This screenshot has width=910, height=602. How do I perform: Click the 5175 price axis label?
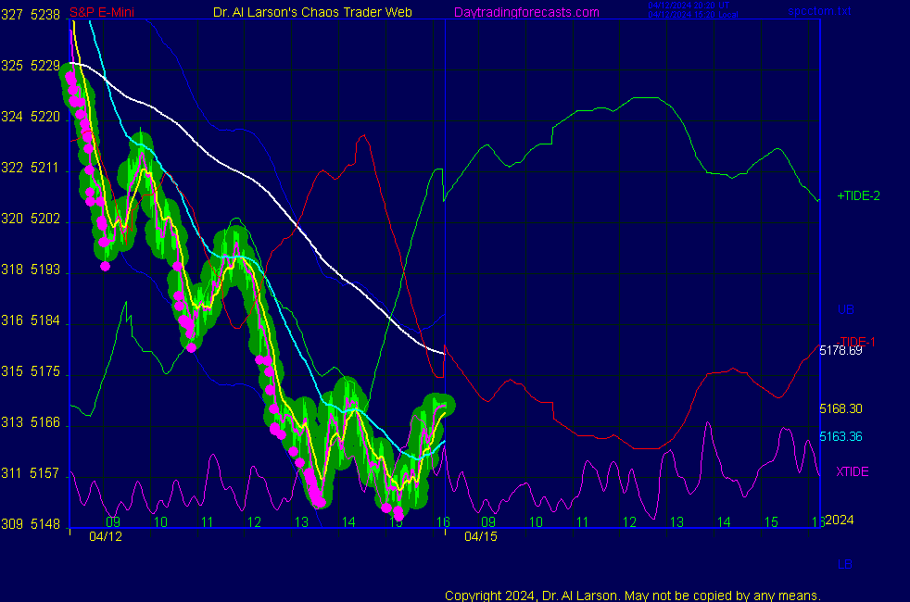point(45,371)
